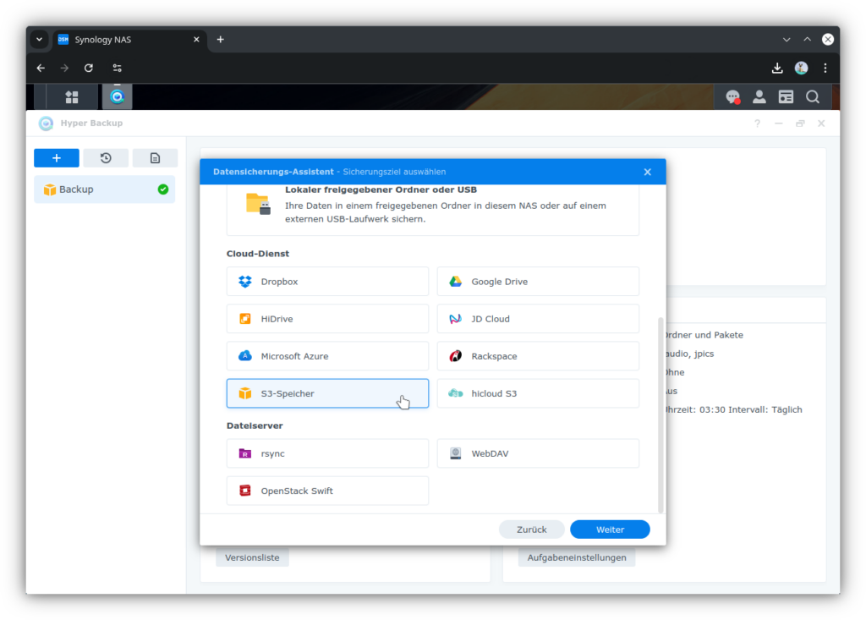Open the DSM main menu grid icon
This screenshot has height=620, width=866.
click(72, 97)
